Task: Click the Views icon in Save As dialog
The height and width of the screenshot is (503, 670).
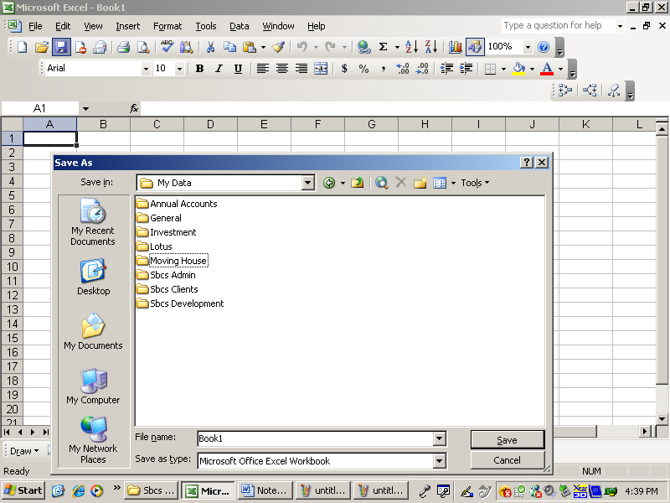Action: click(440, 183)
